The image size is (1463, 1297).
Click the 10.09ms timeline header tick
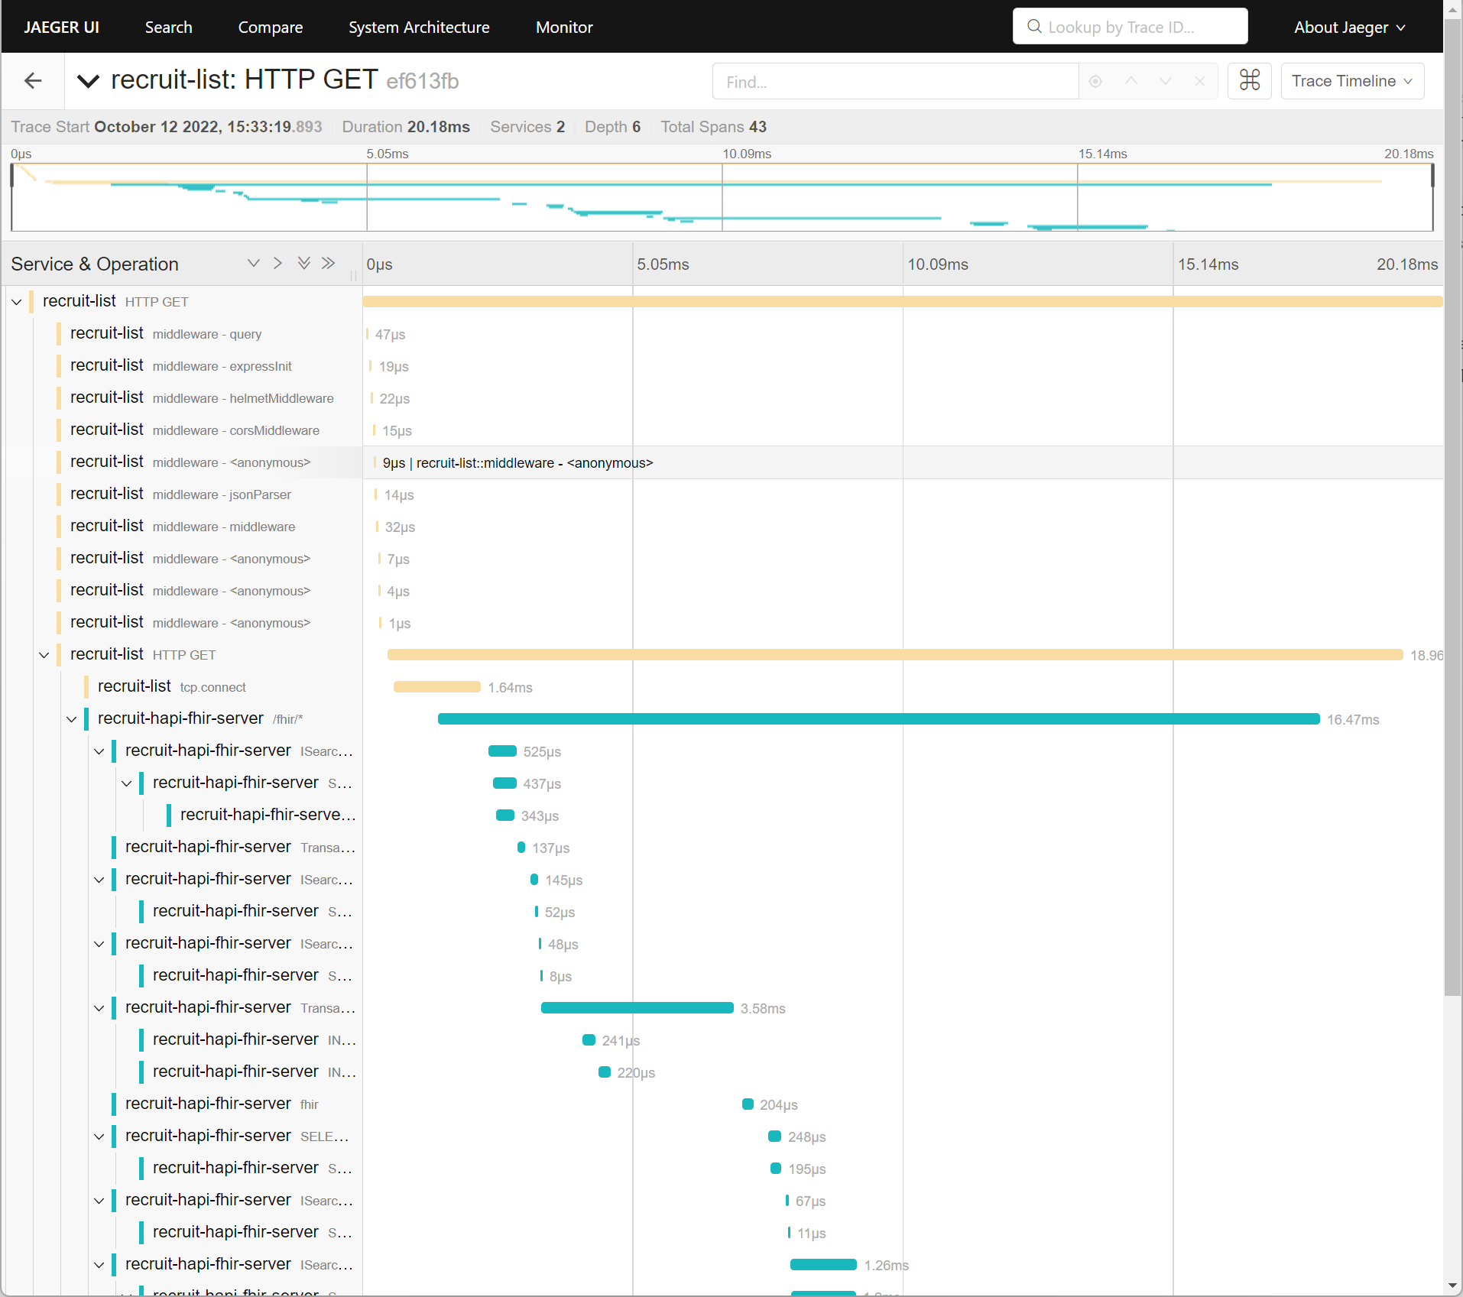click(937, 264)
